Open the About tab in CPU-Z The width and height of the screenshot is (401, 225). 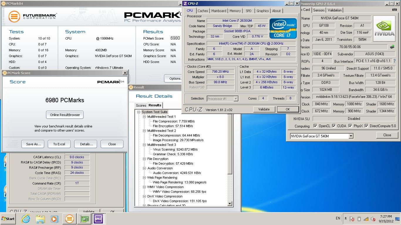click(x=276, y=11)
